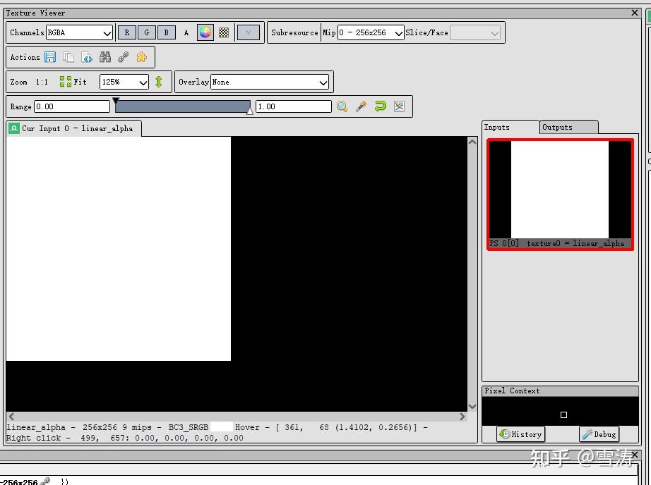Click the History button
The width and height of the screenshot is (651, 485).
[x=520, y=434]
